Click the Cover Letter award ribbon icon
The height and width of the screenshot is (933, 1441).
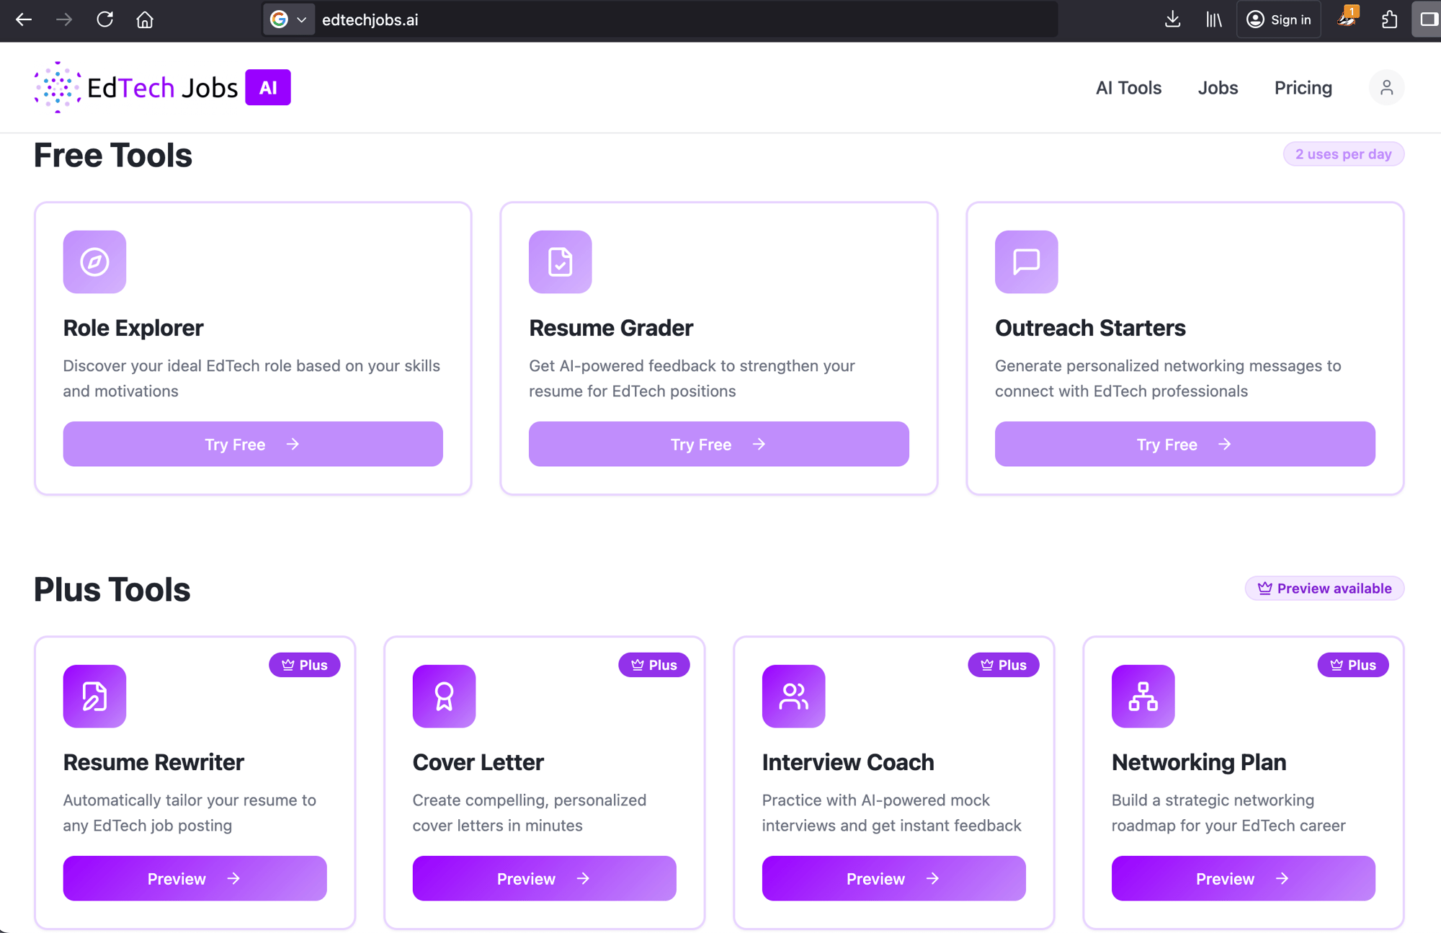click(444, 696)
